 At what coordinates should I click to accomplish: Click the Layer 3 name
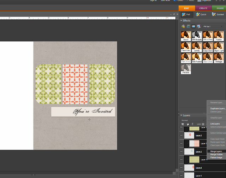(199, 136)
